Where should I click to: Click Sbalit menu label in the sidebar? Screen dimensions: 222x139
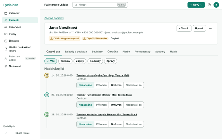(x=22, y=133)
